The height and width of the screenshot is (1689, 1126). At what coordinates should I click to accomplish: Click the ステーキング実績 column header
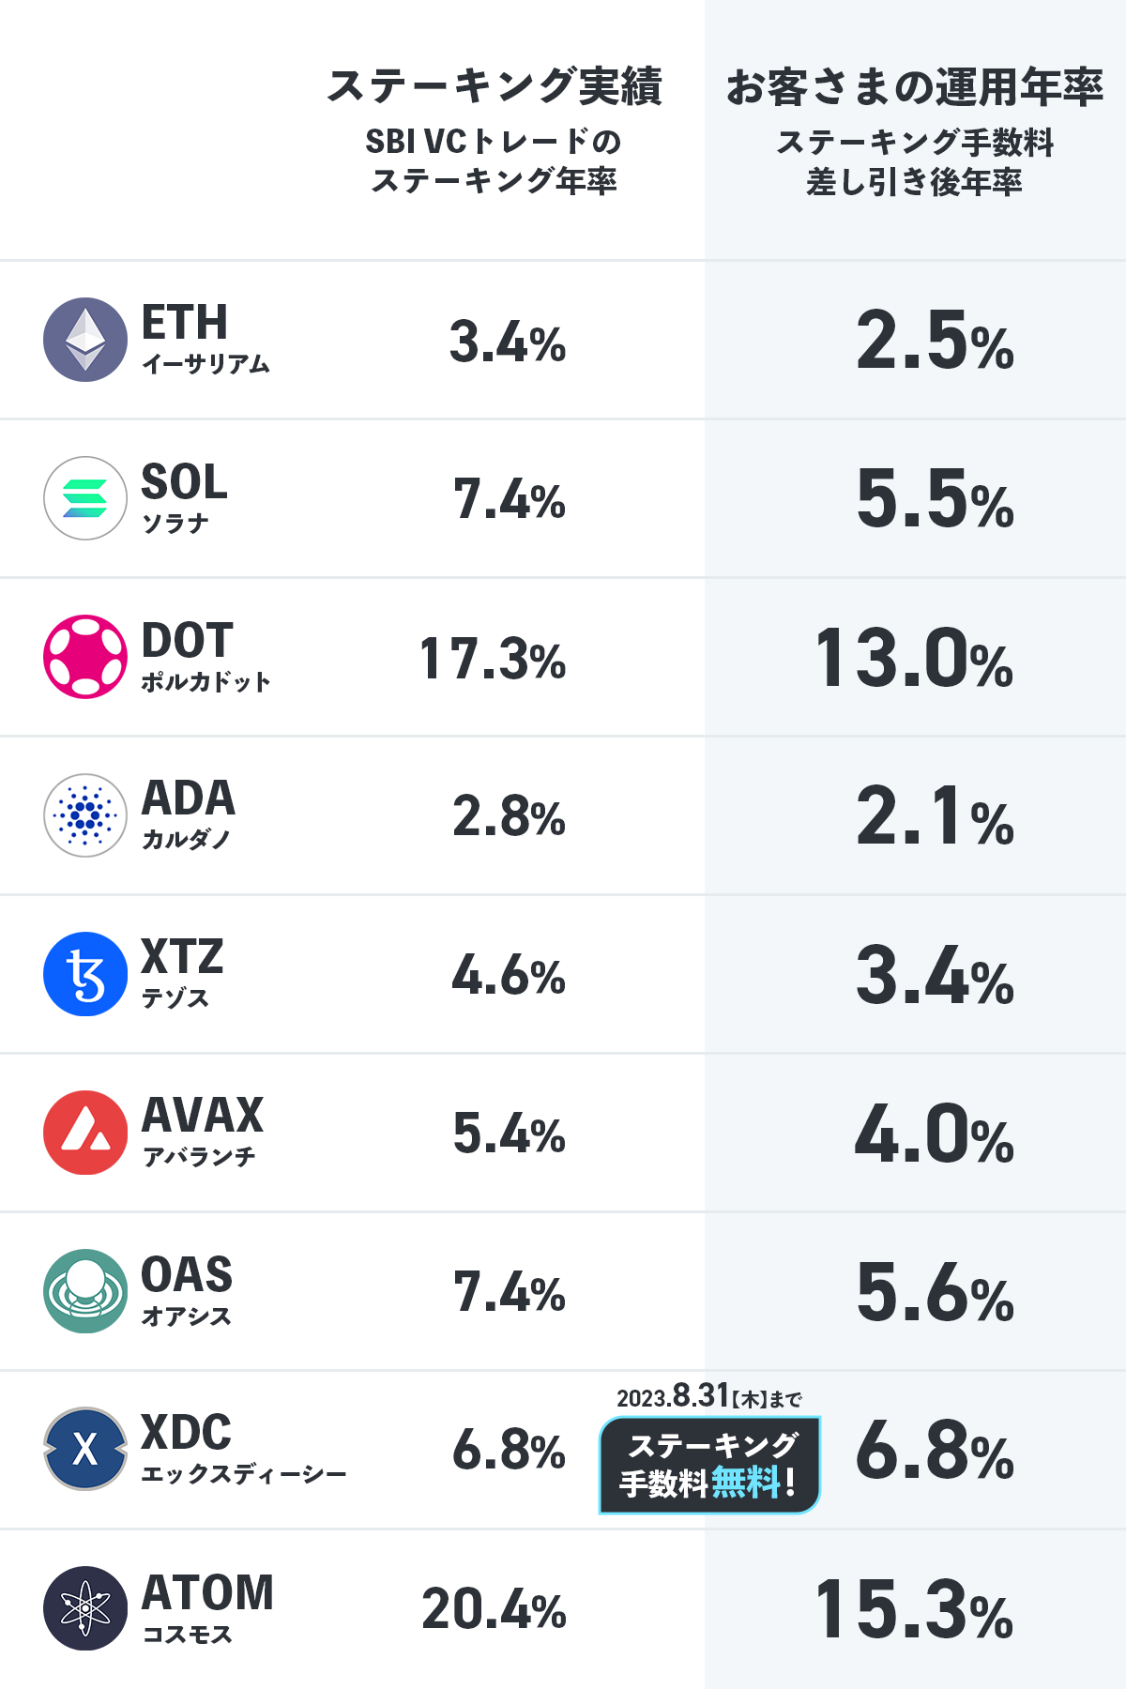(x=495, y=87)
